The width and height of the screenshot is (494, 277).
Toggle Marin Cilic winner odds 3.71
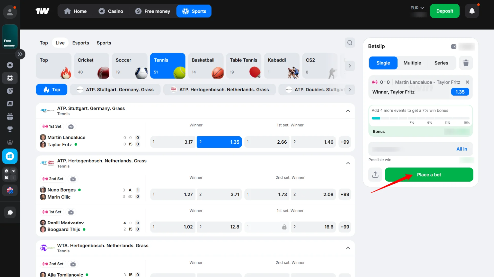(219, 194)
